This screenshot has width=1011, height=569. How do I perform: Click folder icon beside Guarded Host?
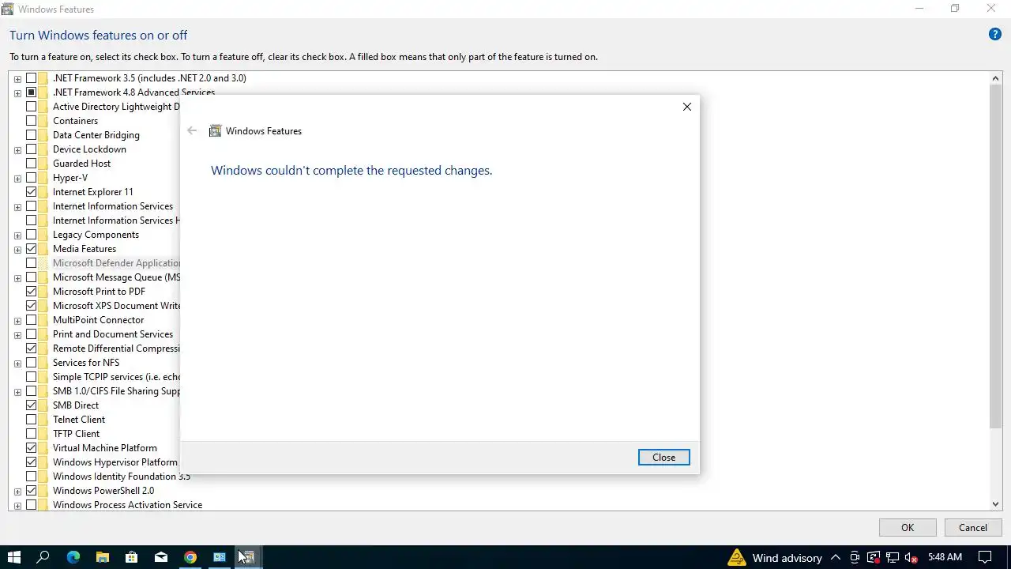(43, 164)
